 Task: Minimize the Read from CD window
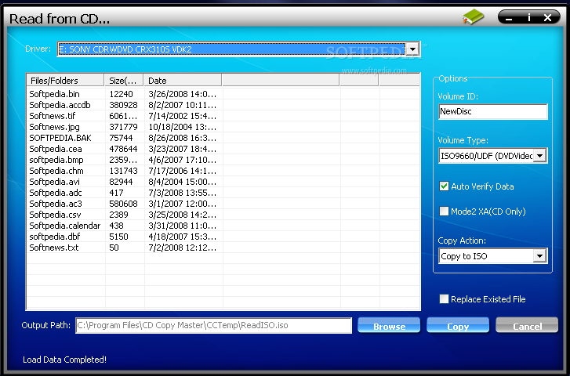509,17
